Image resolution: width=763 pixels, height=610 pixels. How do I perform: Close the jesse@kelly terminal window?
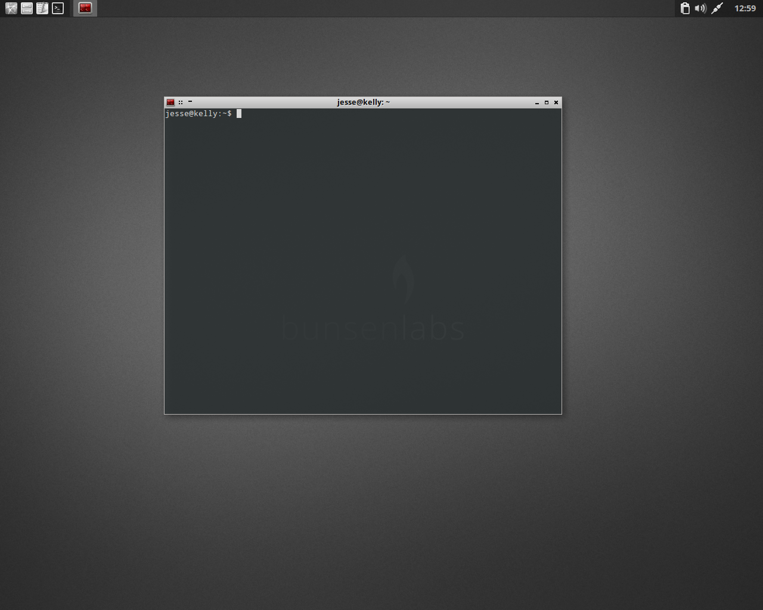pos(556,102)
